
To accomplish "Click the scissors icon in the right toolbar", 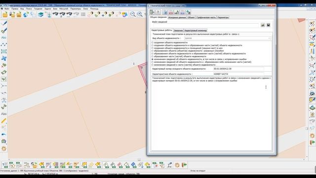I will [x=312, y=73].
